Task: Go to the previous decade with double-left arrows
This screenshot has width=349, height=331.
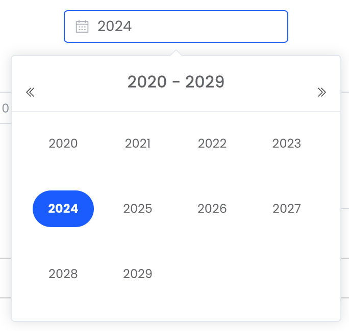Action: coord(30,92)
